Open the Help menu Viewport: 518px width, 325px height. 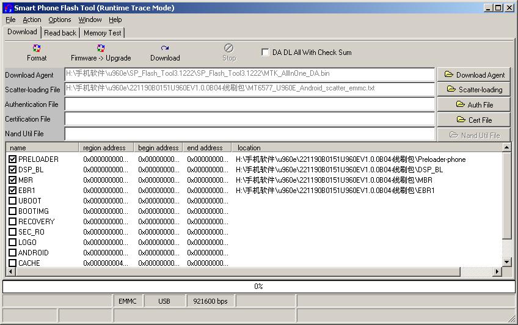[x=115, y=20]
